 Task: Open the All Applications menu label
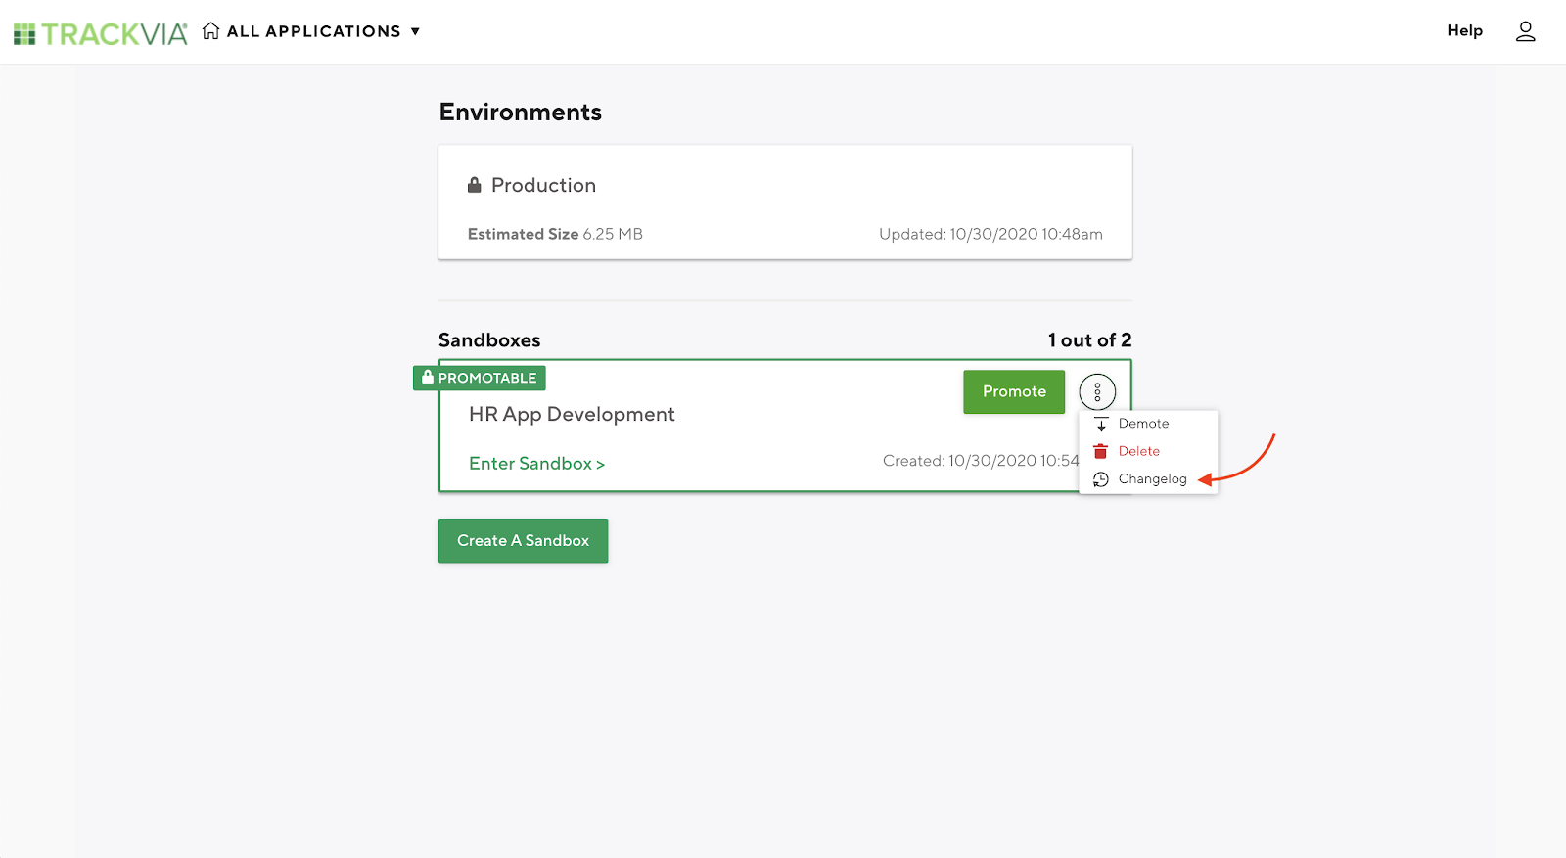pos(313,31)
